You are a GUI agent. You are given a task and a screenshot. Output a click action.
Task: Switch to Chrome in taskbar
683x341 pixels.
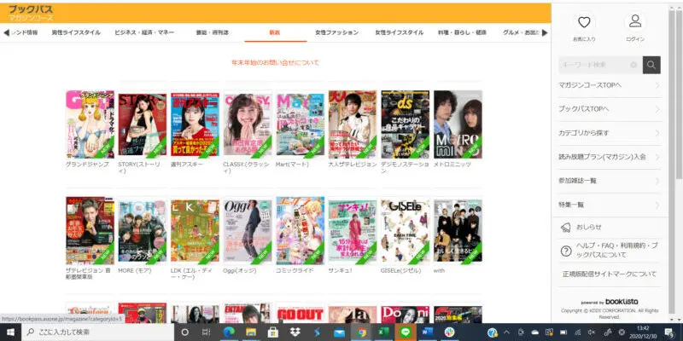pyautogui.click(x=361, y=332)
